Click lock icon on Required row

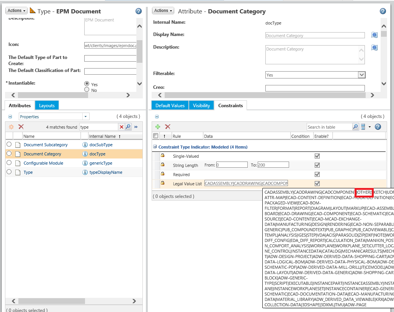coord(163,174)
